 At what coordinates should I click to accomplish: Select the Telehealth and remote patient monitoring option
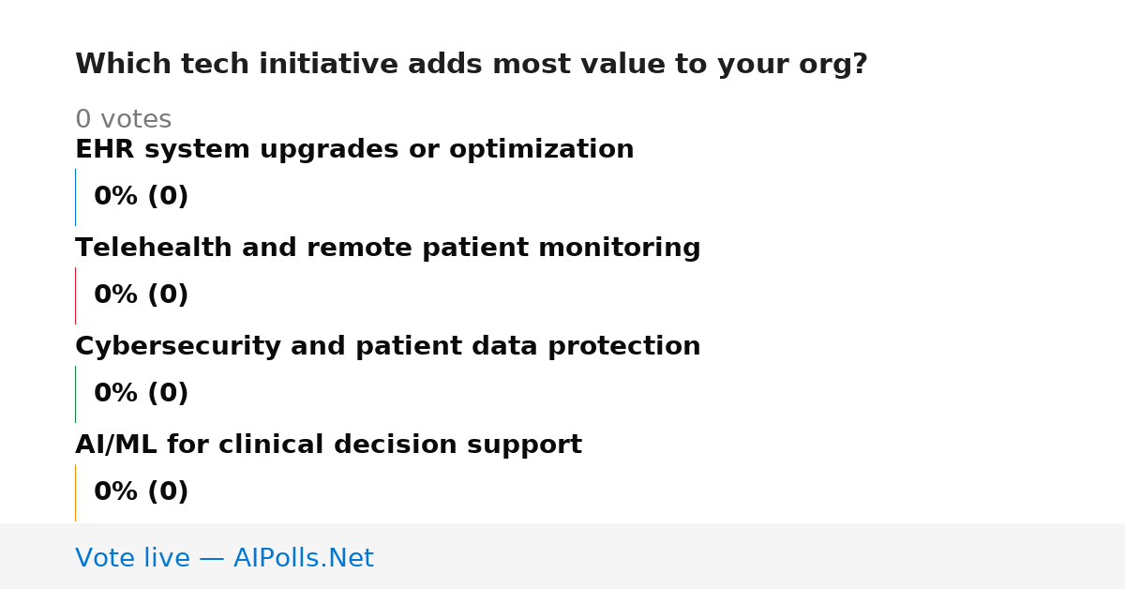[388, 249]
